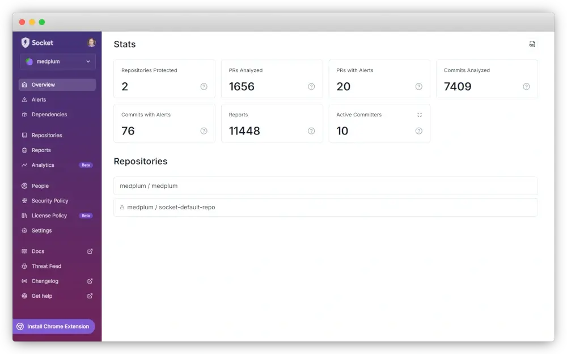Image resolution: width=567 pixels, height=354 pixels.
Task: Click the 20 PRs with Alerts value
Action: click(x=343, y=86)
